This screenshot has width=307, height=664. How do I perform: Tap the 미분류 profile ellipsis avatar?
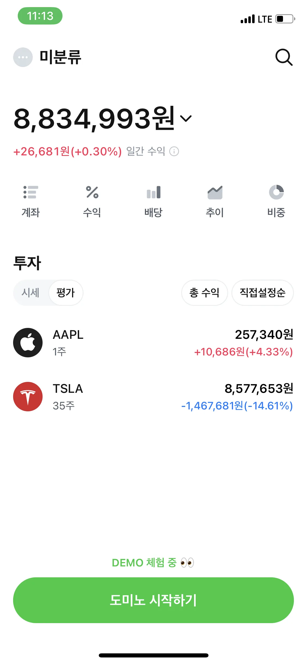pos(23,57)
